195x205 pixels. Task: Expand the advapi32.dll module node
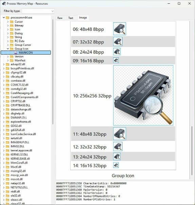(4, 64)
